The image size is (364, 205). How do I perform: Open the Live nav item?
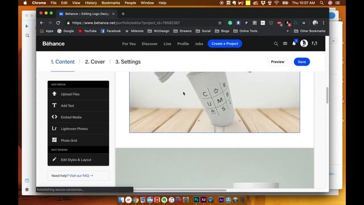tap(167, 44)
